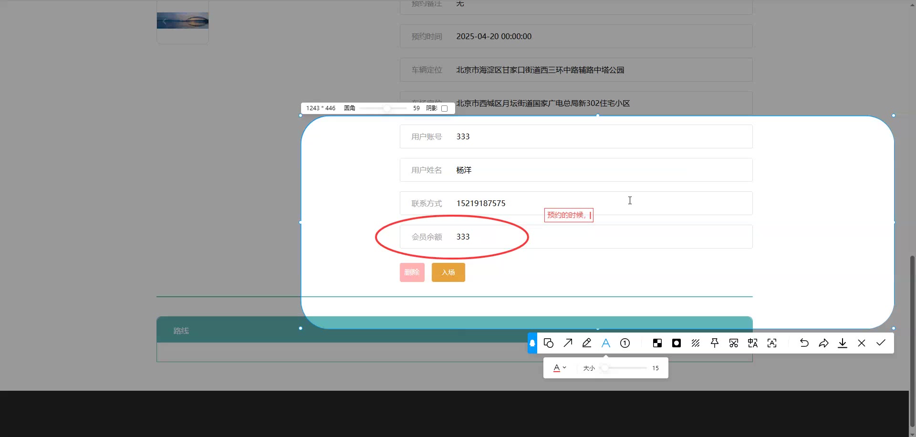Image resolution: width=916 pixels, height=437 pixels.
Task: Click the text 大小 size slider
Action: pyautogui.click(x=624, y=368)
